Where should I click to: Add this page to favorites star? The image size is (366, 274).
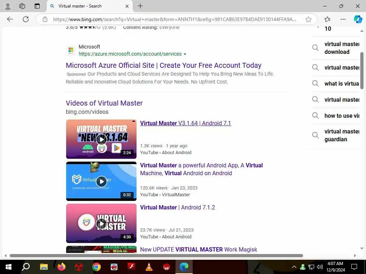tap(308, 19)
